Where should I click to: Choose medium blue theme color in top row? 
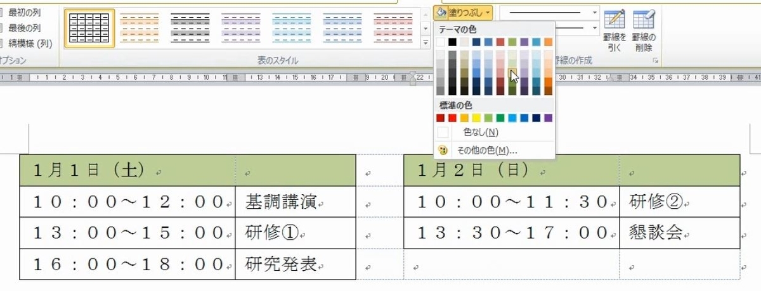pyautogui.click(x=488, y=42)
